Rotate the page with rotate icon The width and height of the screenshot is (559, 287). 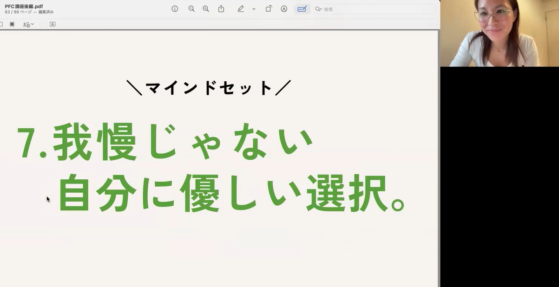point(269,9)
